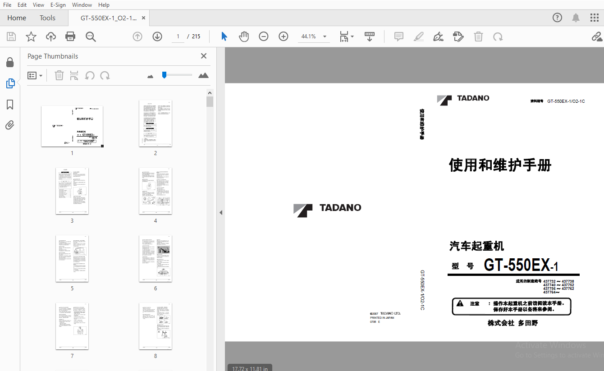Screen dimensions: 604x371
Task: Select page 8 thumbnail
Action: pyautogui.click(x=156, y=326)
